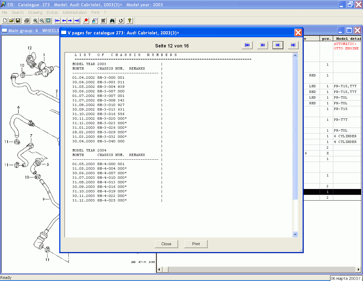Open the Search menu
Viewport: 363px width, 281px height.
click(18, 13)
